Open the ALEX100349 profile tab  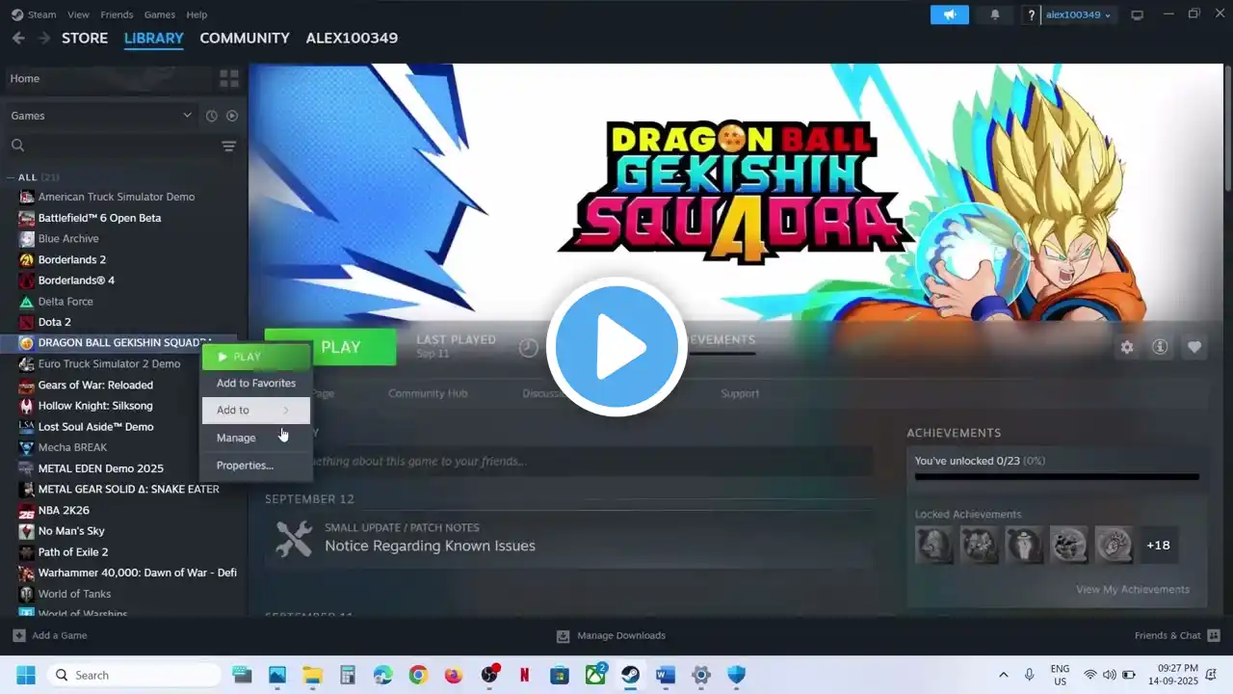tap(352, 39)
